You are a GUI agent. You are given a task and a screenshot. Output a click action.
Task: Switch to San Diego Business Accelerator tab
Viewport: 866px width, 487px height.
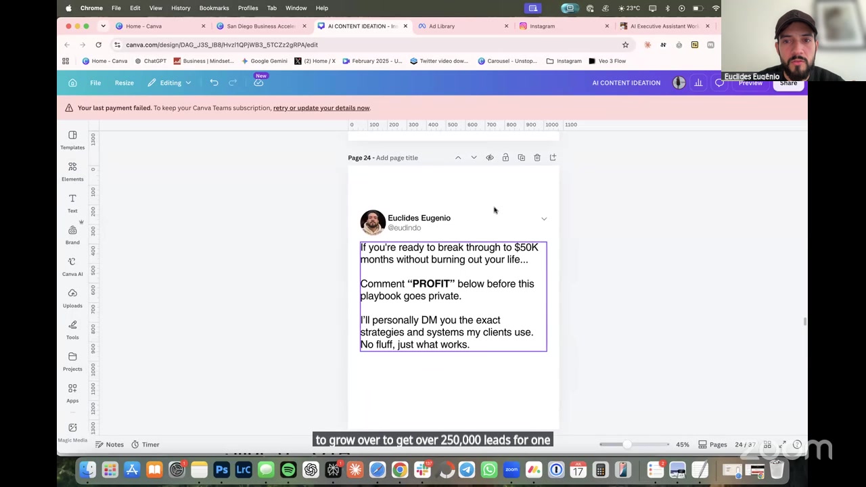pos(260,26)
